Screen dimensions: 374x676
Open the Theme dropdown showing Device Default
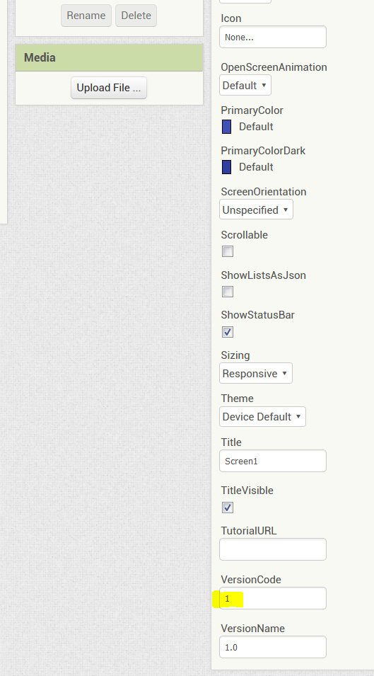(262, 417)
